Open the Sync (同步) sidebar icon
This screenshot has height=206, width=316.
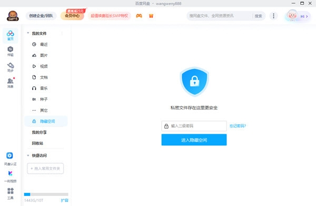[x=11, y=67]
